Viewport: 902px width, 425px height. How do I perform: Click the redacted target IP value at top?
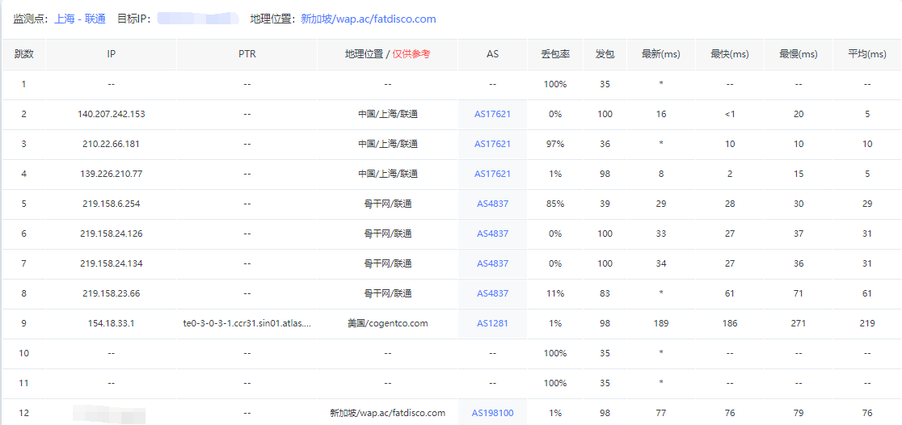[x=198, y=19]
